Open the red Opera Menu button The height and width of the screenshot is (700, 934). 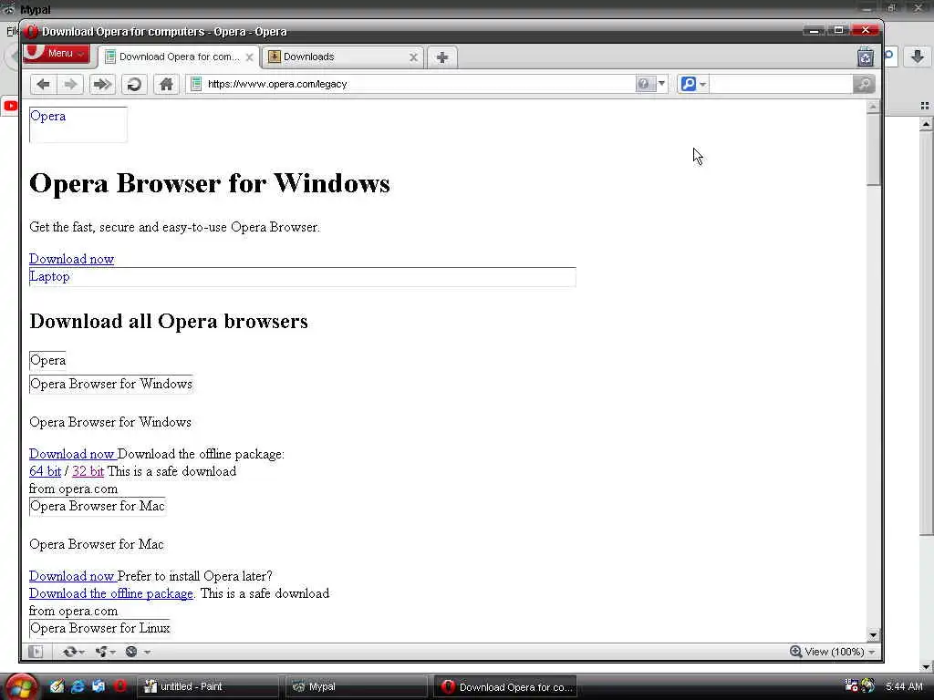click(x=57, y=54)
